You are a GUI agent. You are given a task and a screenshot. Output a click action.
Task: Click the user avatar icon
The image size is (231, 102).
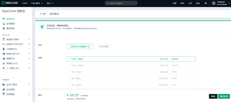pos(213,3)
